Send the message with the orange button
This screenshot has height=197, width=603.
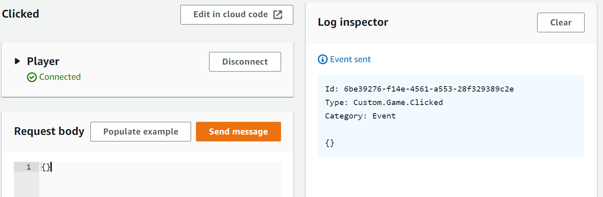[238, 132]
